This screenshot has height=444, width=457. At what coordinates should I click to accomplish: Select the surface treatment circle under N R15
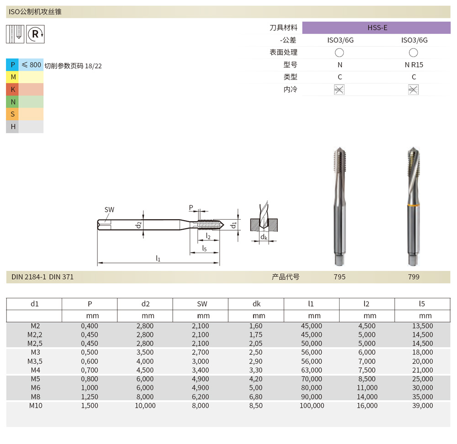413,52
